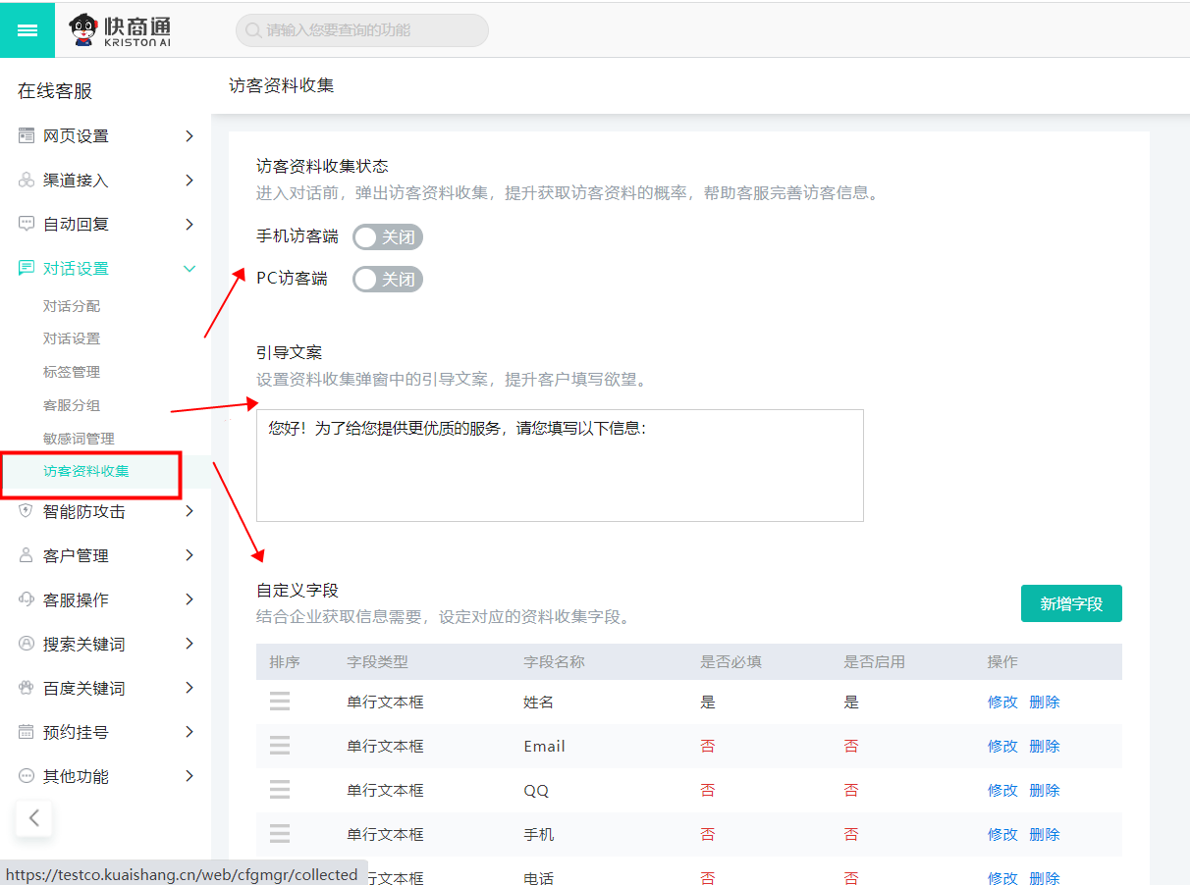
Task: Click 修改 link for Email row
Action: point(1001,746)
